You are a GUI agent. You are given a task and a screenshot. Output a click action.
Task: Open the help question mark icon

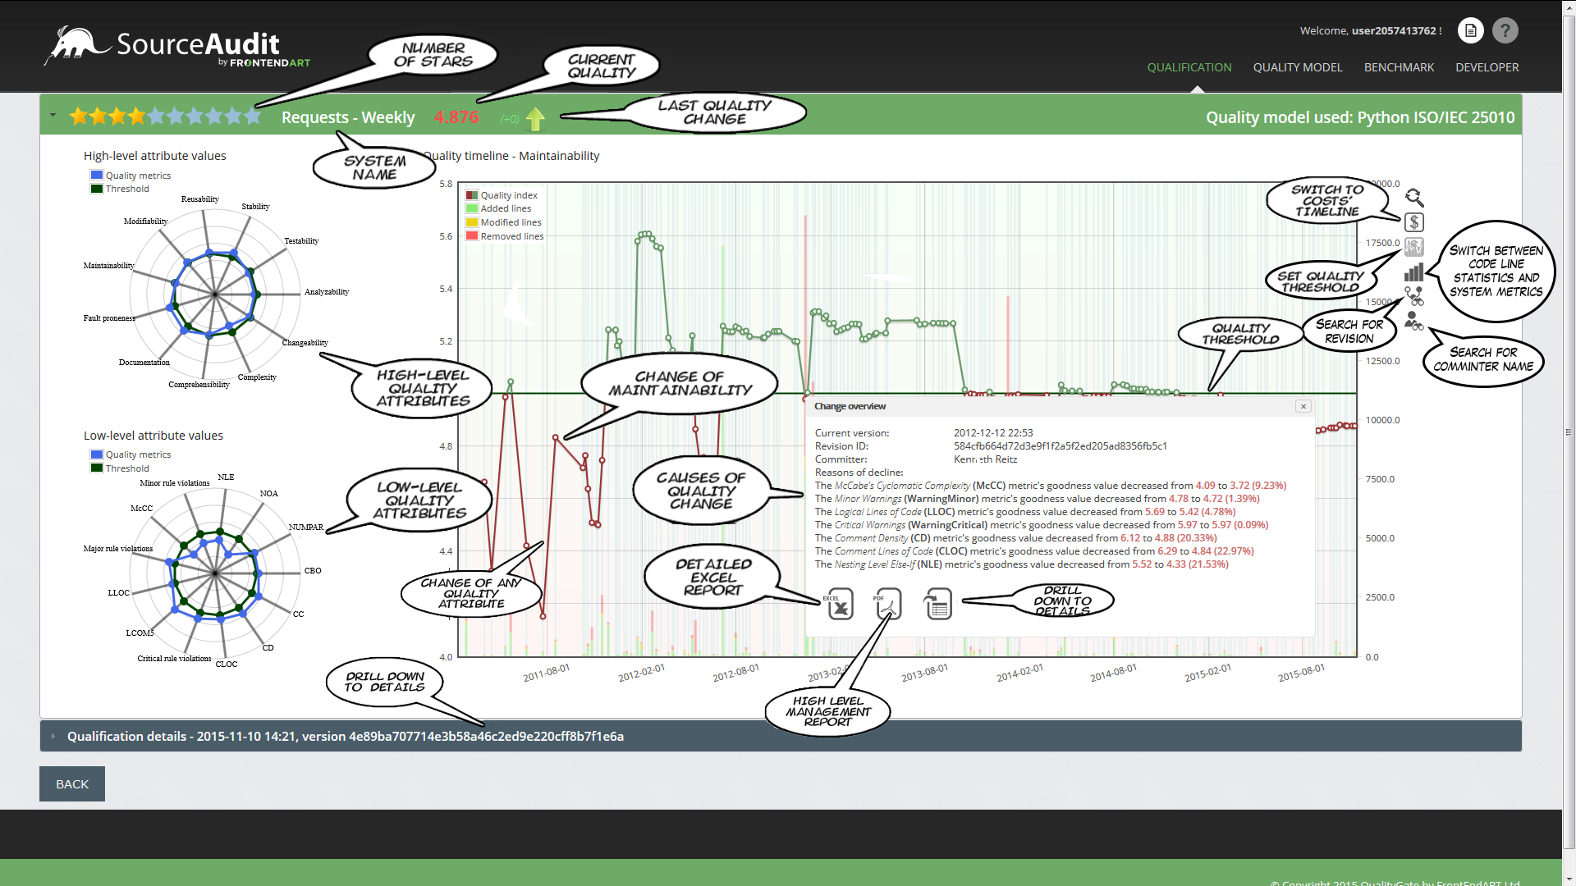(x=1505, y=30)
